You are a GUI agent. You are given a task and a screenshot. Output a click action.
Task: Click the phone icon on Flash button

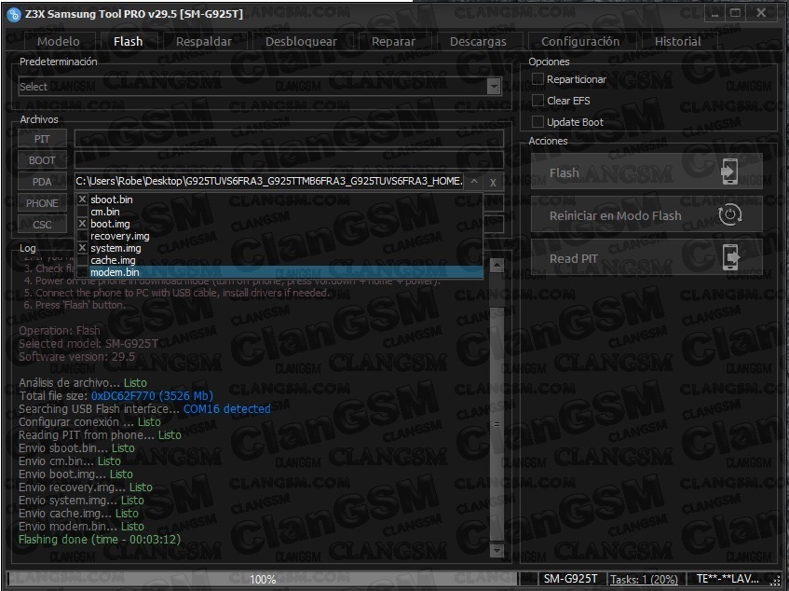tap(729, 172)
